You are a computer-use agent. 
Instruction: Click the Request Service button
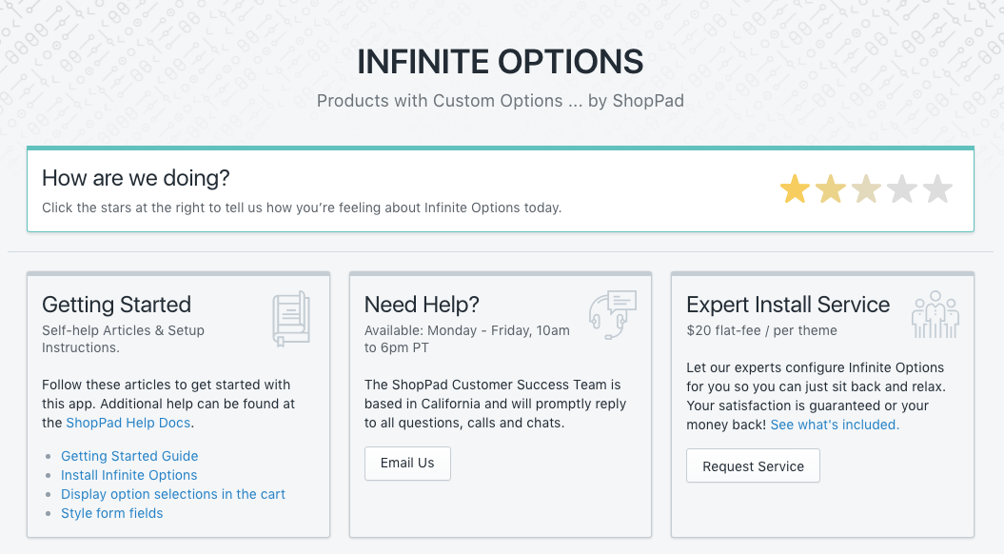753,465
